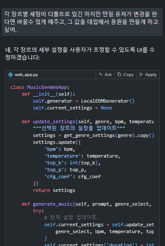The height and width of the screenshot is (246, 165).
Task: Apply the web_app.py code changes
Action: (148, 75)
